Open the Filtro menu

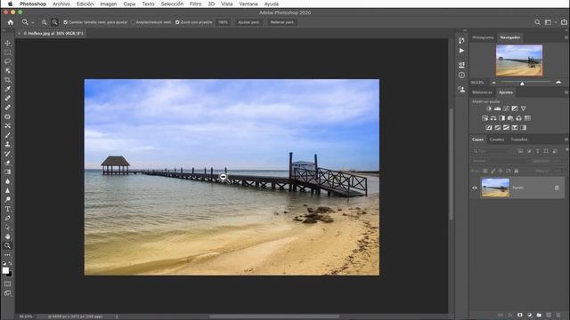(195, 4)
